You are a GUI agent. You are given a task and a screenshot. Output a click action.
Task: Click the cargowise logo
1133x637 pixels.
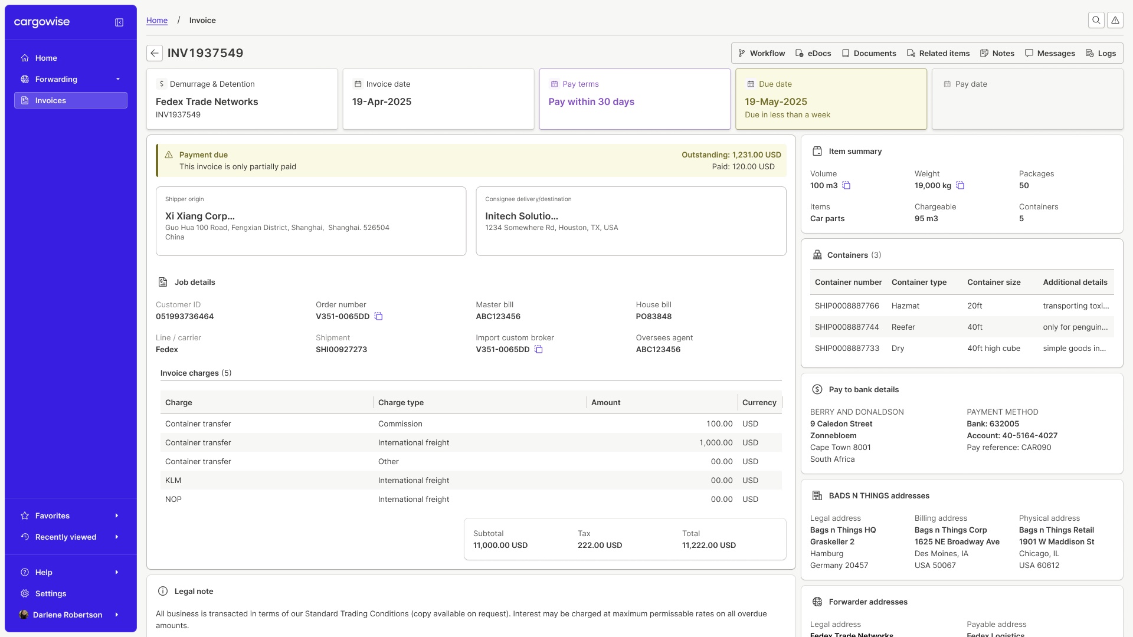(x=42, y=22)
